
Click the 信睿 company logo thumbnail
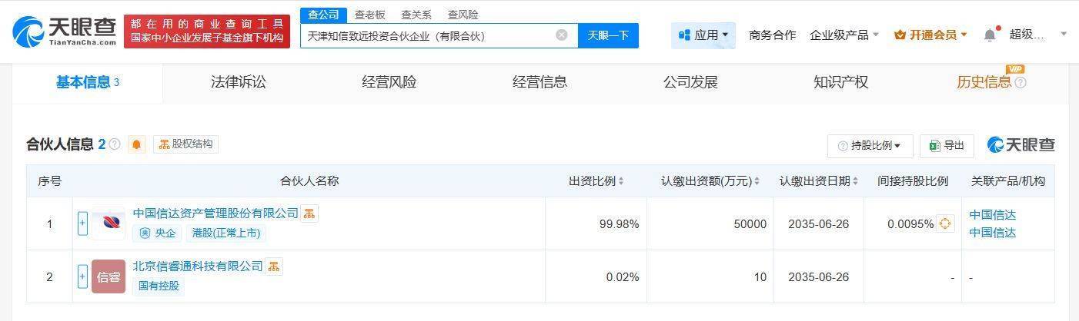pos(109,276)
